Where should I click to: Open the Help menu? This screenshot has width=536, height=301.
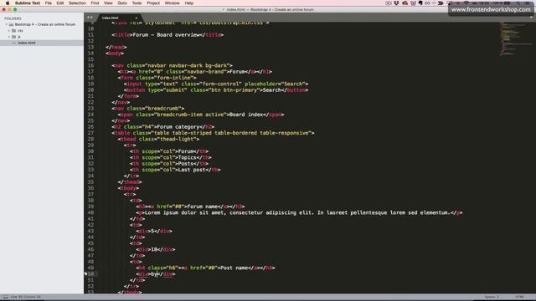coord(189,3)
